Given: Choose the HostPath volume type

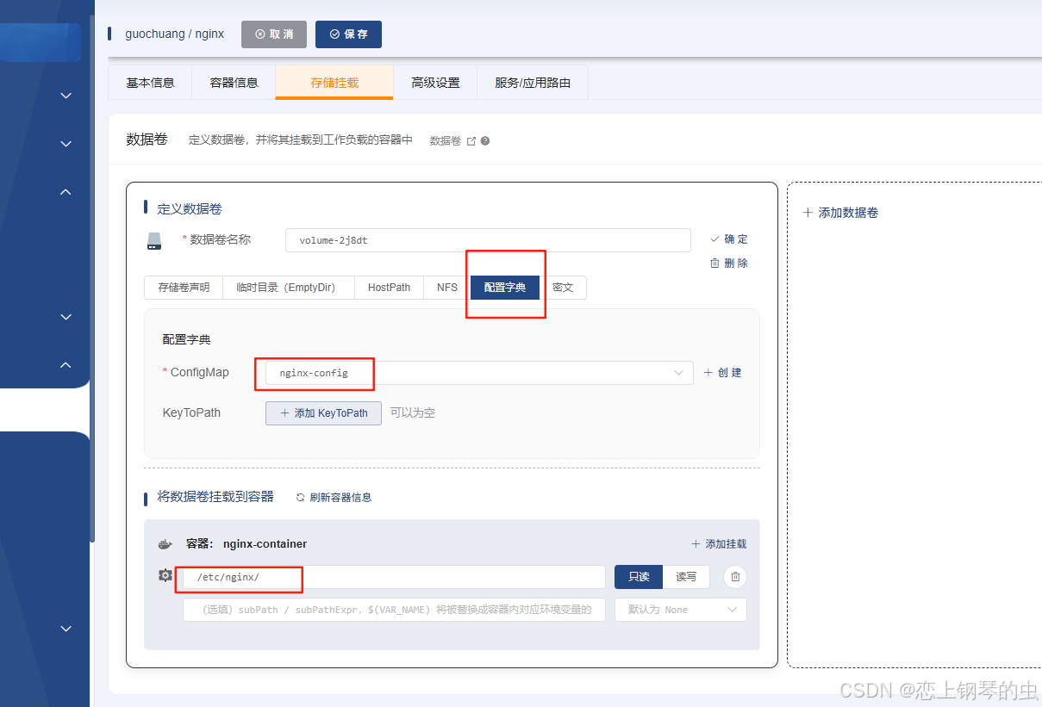Looking at the screenshot, I should [389, 288].
